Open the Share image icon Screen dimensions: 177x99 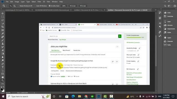click(175, 6)
